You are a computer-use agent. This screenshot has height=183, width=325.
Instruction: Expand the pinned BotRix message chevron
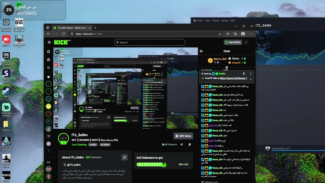pos(251,79)
